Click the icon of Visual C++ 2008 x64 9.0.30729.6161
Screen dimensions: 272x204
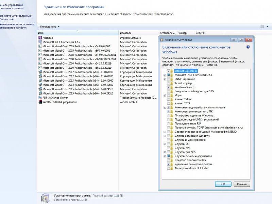(40, 55)
